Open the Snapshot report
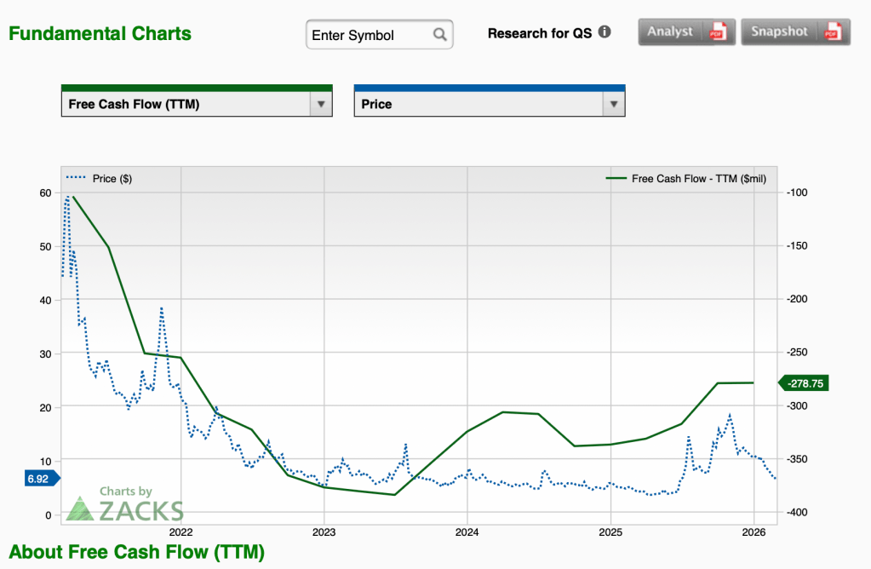Screen dimensions: 871x569 pyautogui.click(x=779, y=32)
